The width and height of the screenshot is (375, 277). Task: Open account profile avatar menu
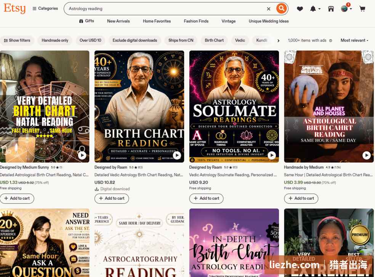[346, 8]
